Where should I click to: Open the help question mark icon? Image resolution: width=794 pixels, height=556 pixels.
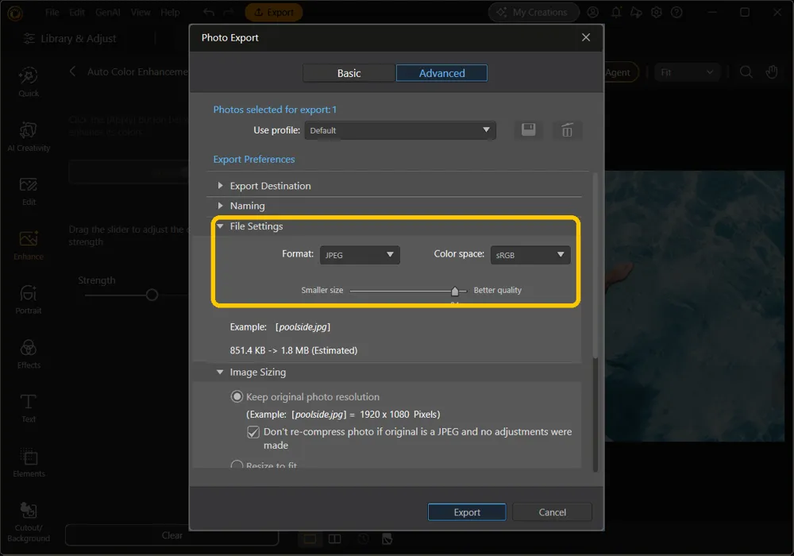pyautogui.click(x=676, y=12)
